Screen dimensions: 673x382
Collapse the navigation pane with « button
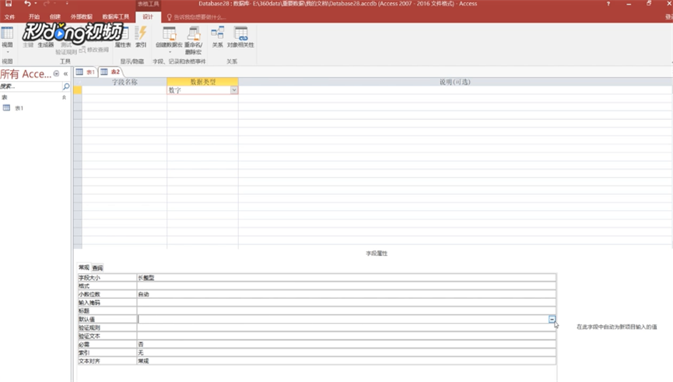[65, 74]
